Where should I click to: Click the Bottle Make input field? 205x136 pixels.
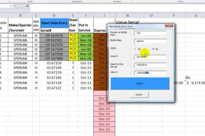tap(150, 41)
